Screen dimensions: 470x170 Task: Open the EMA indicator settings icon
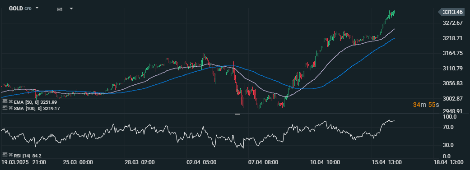[x=5, y=102]
